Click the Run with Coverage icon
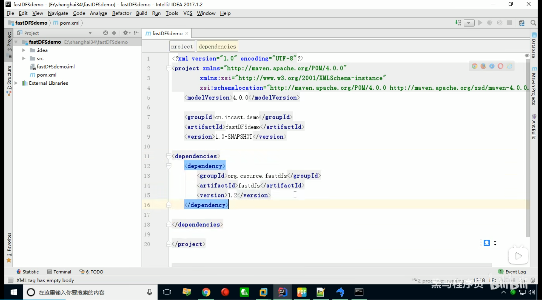542x300 pixels. (500, 23)
